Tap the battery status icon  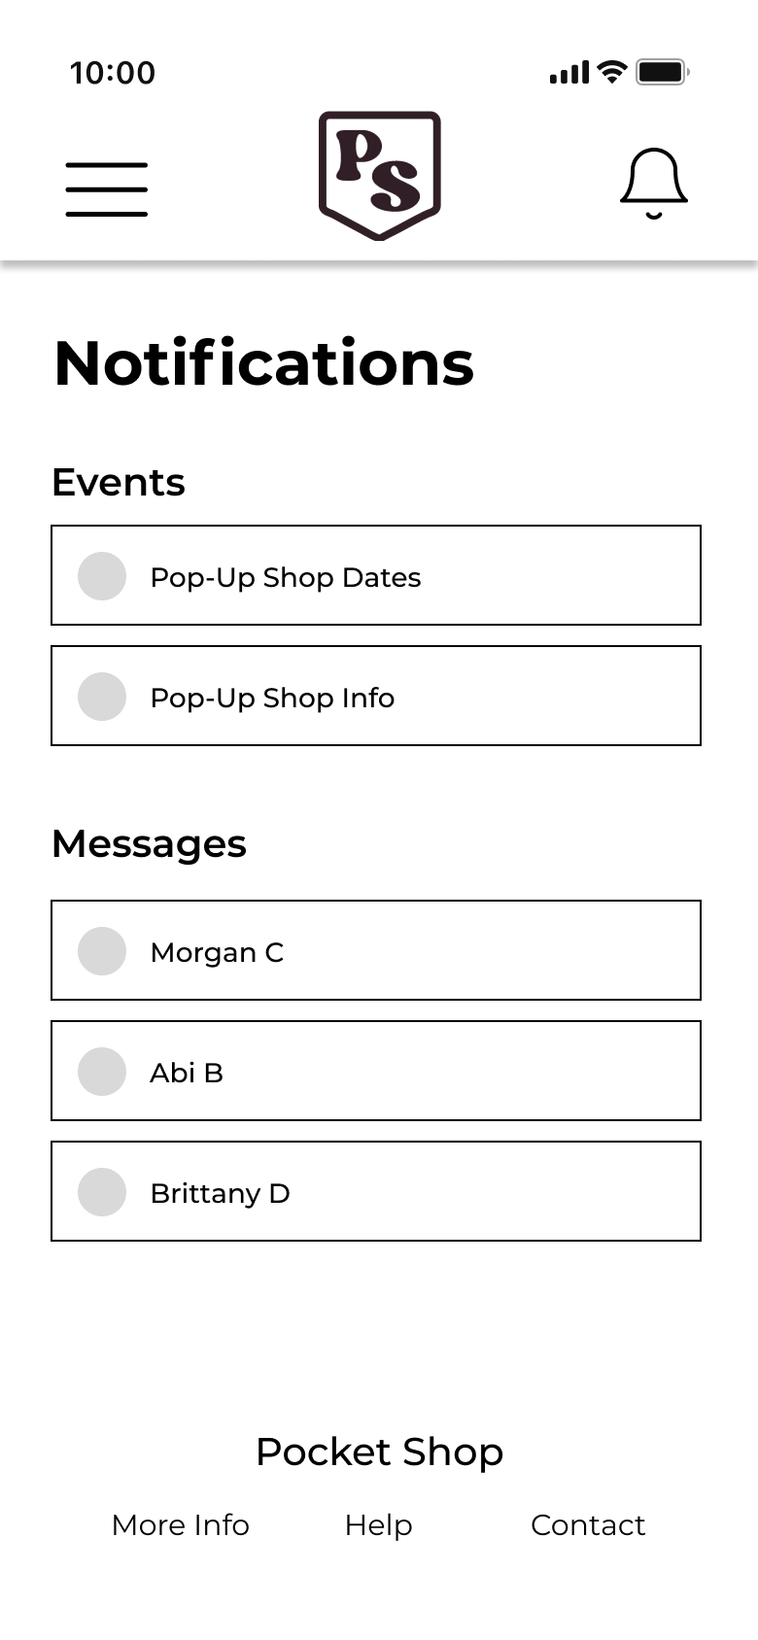[x=663, y=72]
